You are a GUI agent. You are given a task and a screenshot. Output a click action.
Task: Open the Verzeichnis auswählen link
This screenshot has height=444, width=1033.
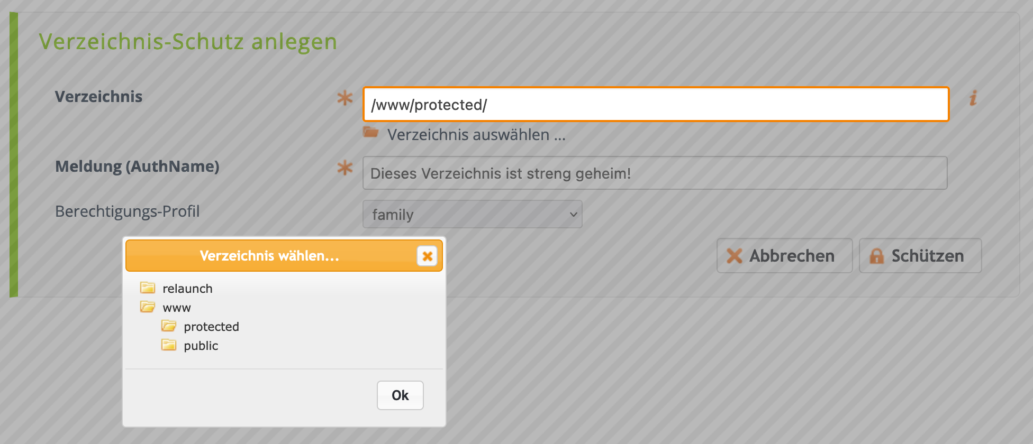coord(476,134)
